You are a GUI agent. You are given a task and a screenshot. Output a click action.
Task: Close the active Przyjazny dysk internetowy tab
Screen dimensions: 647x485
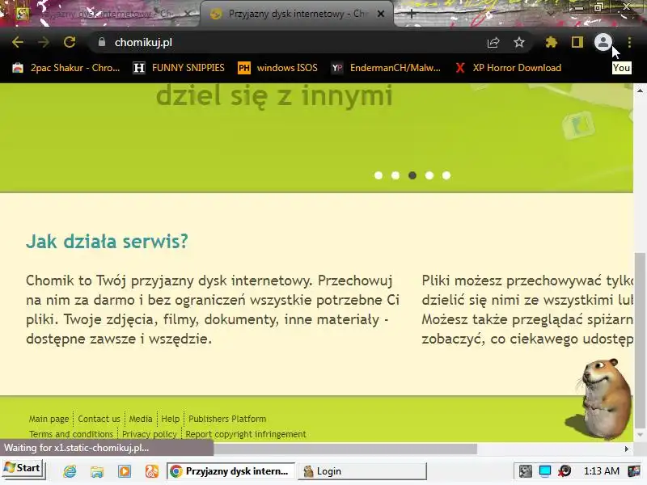point(381,14)
